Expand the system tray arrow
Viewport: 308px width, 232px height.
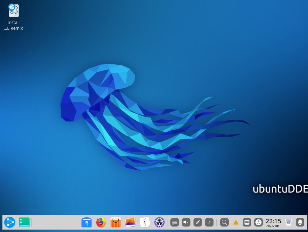(x=209, y=222)
